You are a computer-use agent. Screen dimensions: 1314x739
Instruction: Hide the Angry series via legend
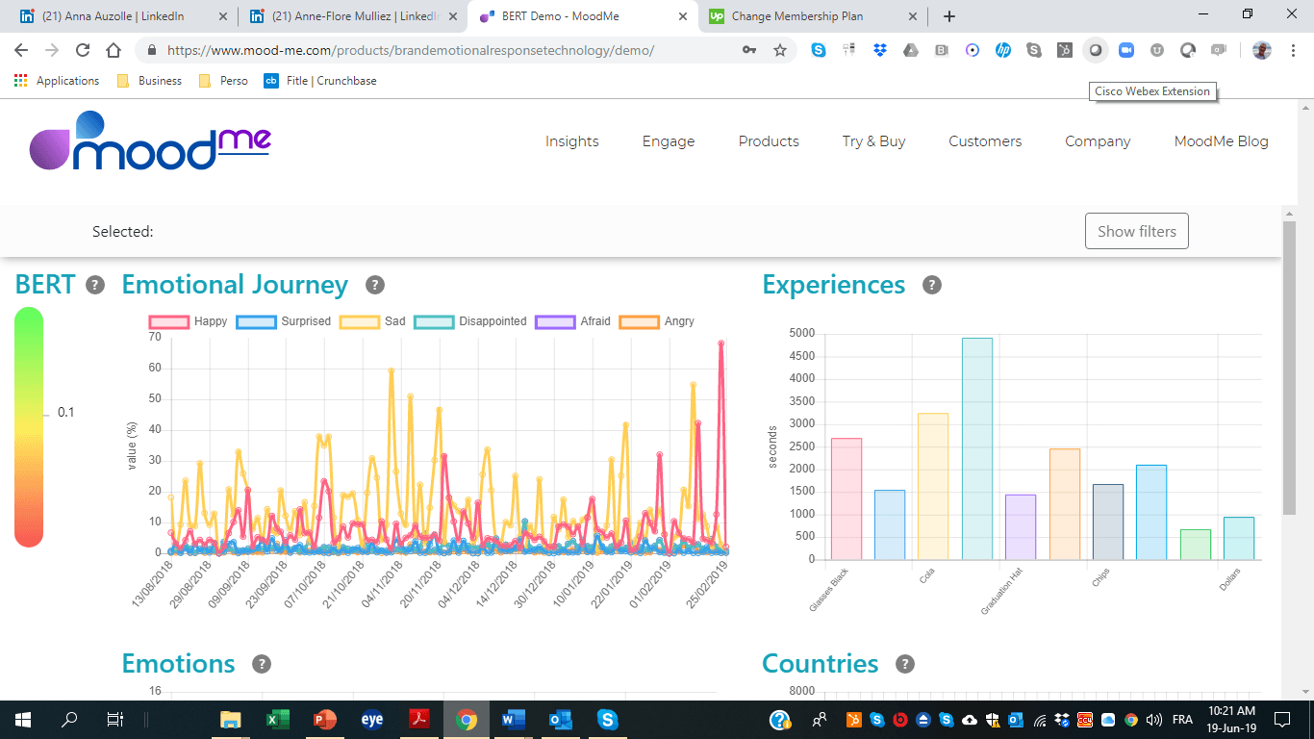(x=657, y=321)
